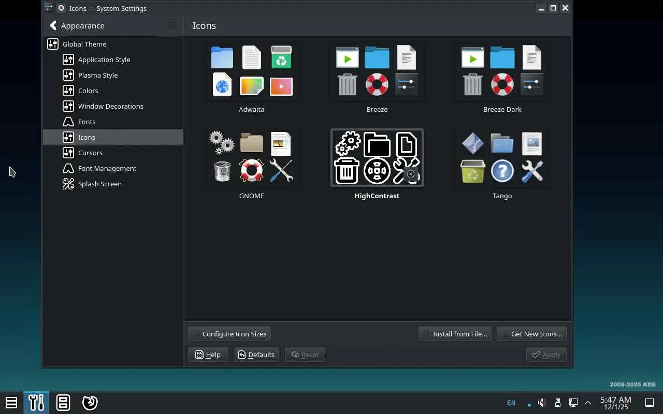663x414 pixels.
Task: Remove the HighContrast theme using its overlay icon
Action: click(x=411, y=174)
